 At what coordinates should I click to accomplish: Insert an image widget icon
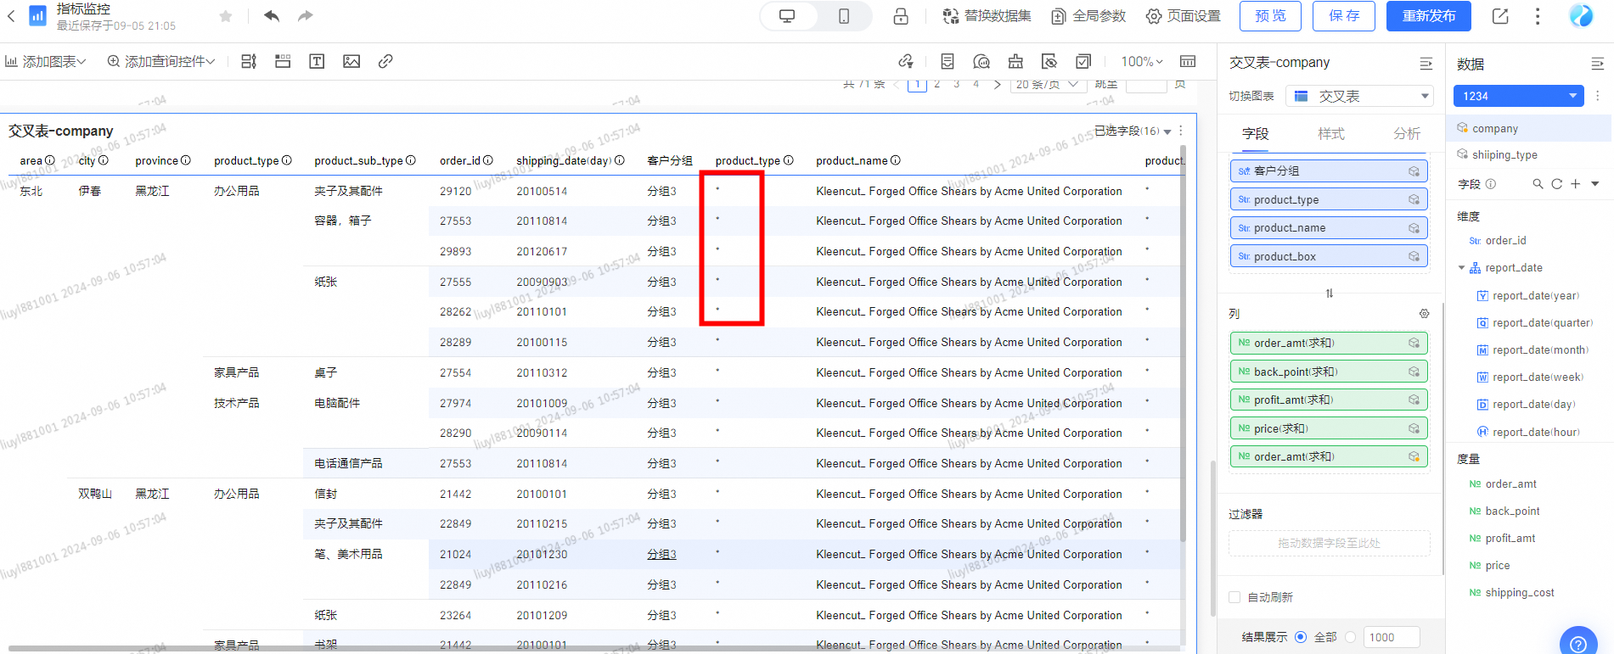point(351,61)
